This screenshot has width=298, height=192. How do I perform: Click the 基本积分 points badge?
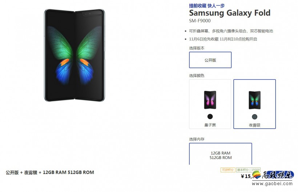pyautogui.click(x=249, y=170)
